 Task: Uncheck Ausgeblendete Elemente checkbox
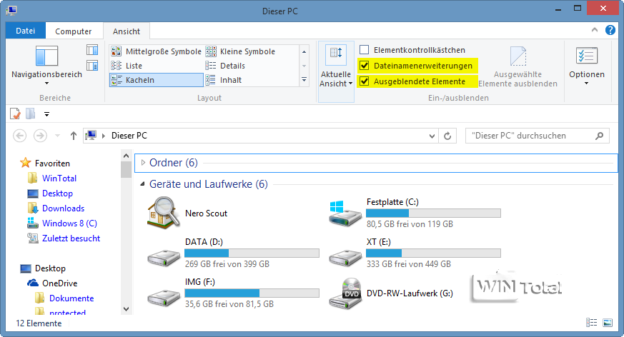[365, 81]
